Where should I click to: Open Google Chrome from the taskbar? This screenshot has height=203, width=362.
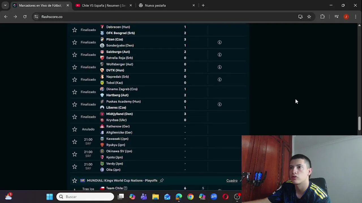point(191,197)
